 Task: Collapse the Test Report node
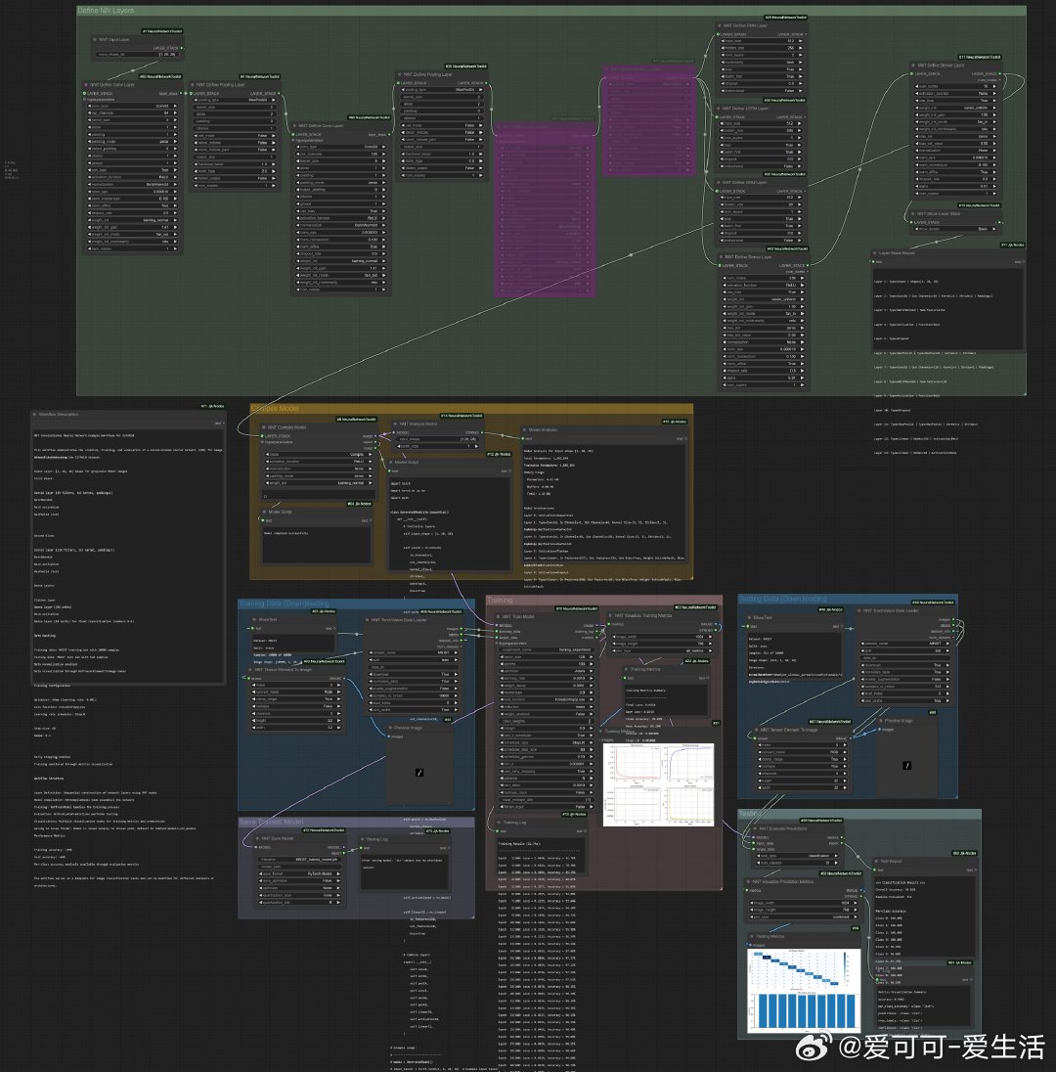[x=875, y=862]
